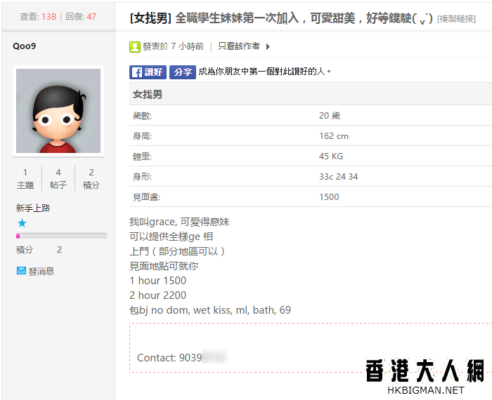The height and width of the screenshot is (400, 492).
Task: Click the 回復 47 reply count
Action: pos(81,16)
